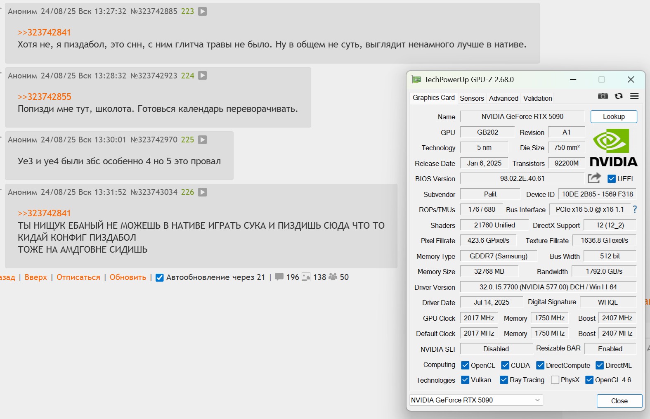Switch to the Sensors tab
Viewport: 650px width, 419px height.
(x=472, y=98)
